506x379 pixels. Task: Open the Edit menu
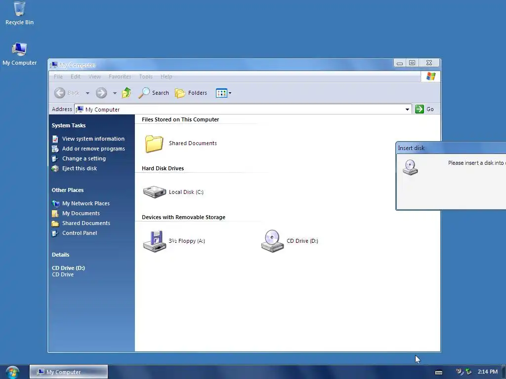76,76
